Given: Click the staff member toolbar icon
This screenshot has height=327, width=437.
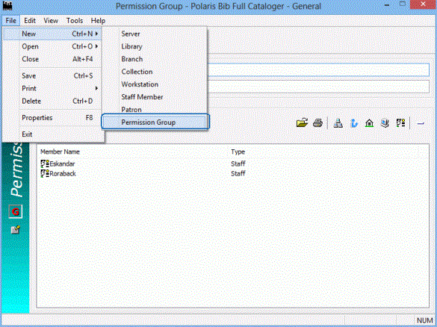Looking at the screenshot, I should point(400,123).
